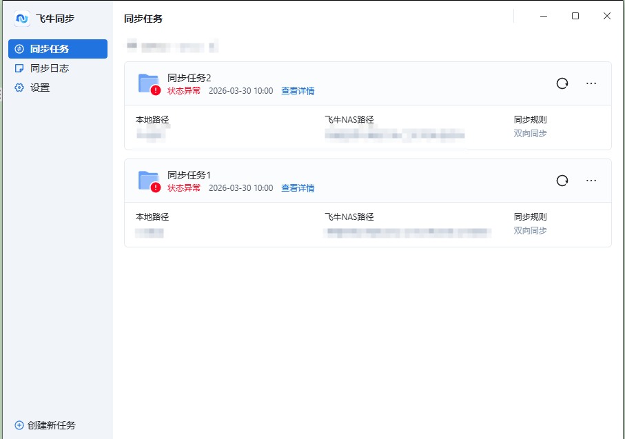Click the timestamp of 同步任务2
This screenshot has width=625, height=439.
pyautogui.click(x=241, y=91)
